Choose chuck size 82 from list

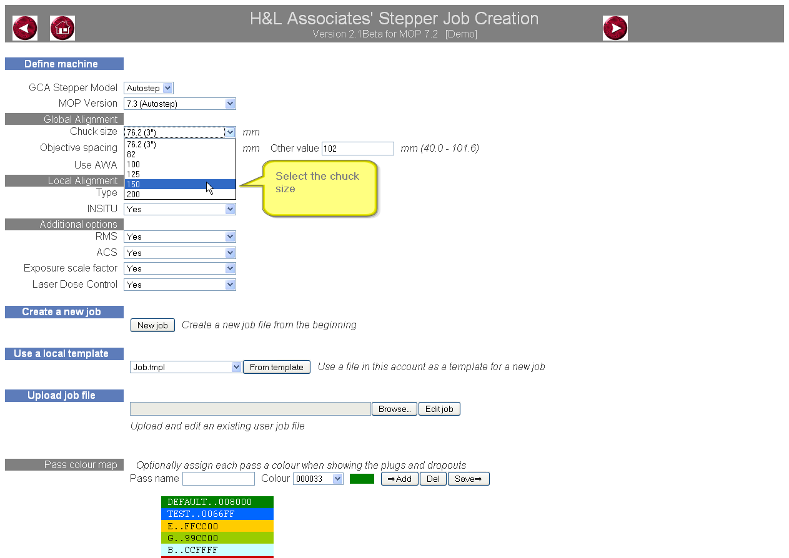180,154
